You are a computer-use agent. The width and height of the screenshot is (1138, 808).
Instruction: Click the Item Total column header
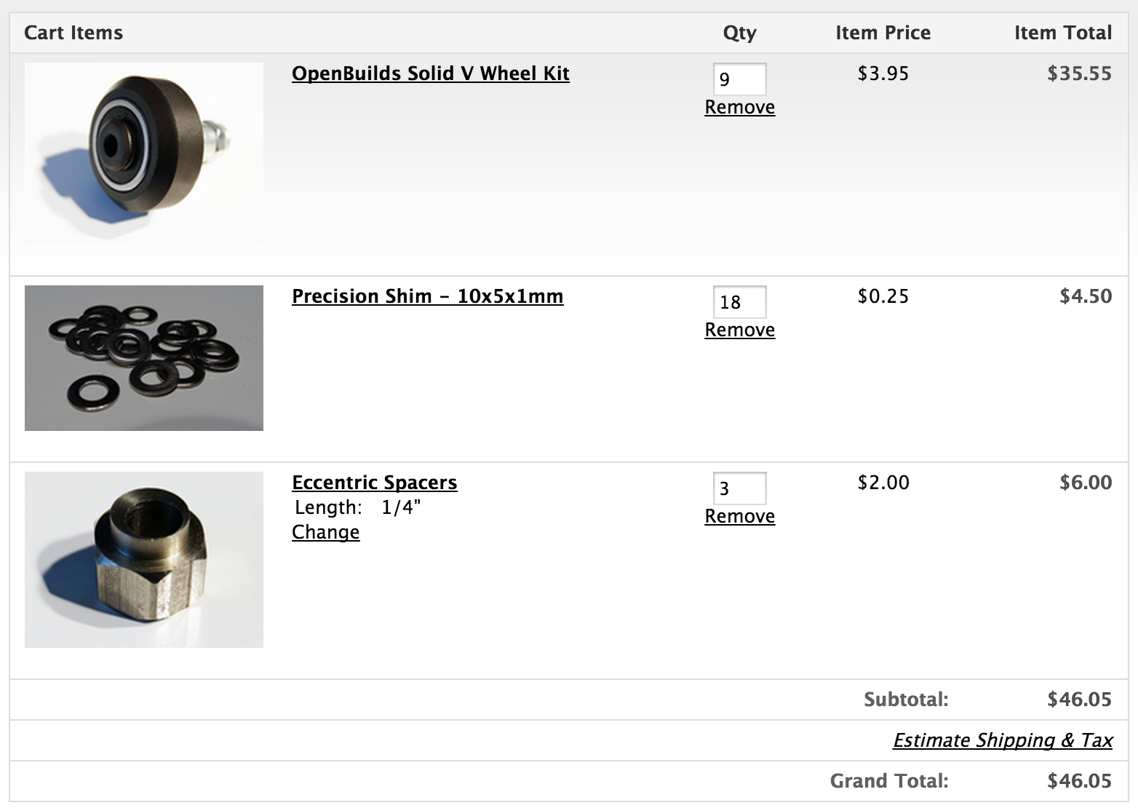(1062, 33)
